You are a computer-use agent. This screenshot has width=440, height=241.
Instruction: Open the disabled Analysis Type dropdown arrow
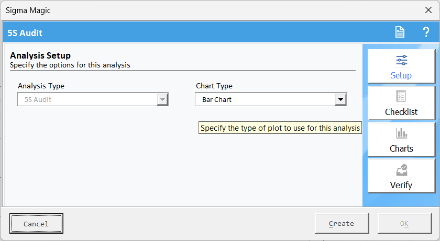pos(162,99)
